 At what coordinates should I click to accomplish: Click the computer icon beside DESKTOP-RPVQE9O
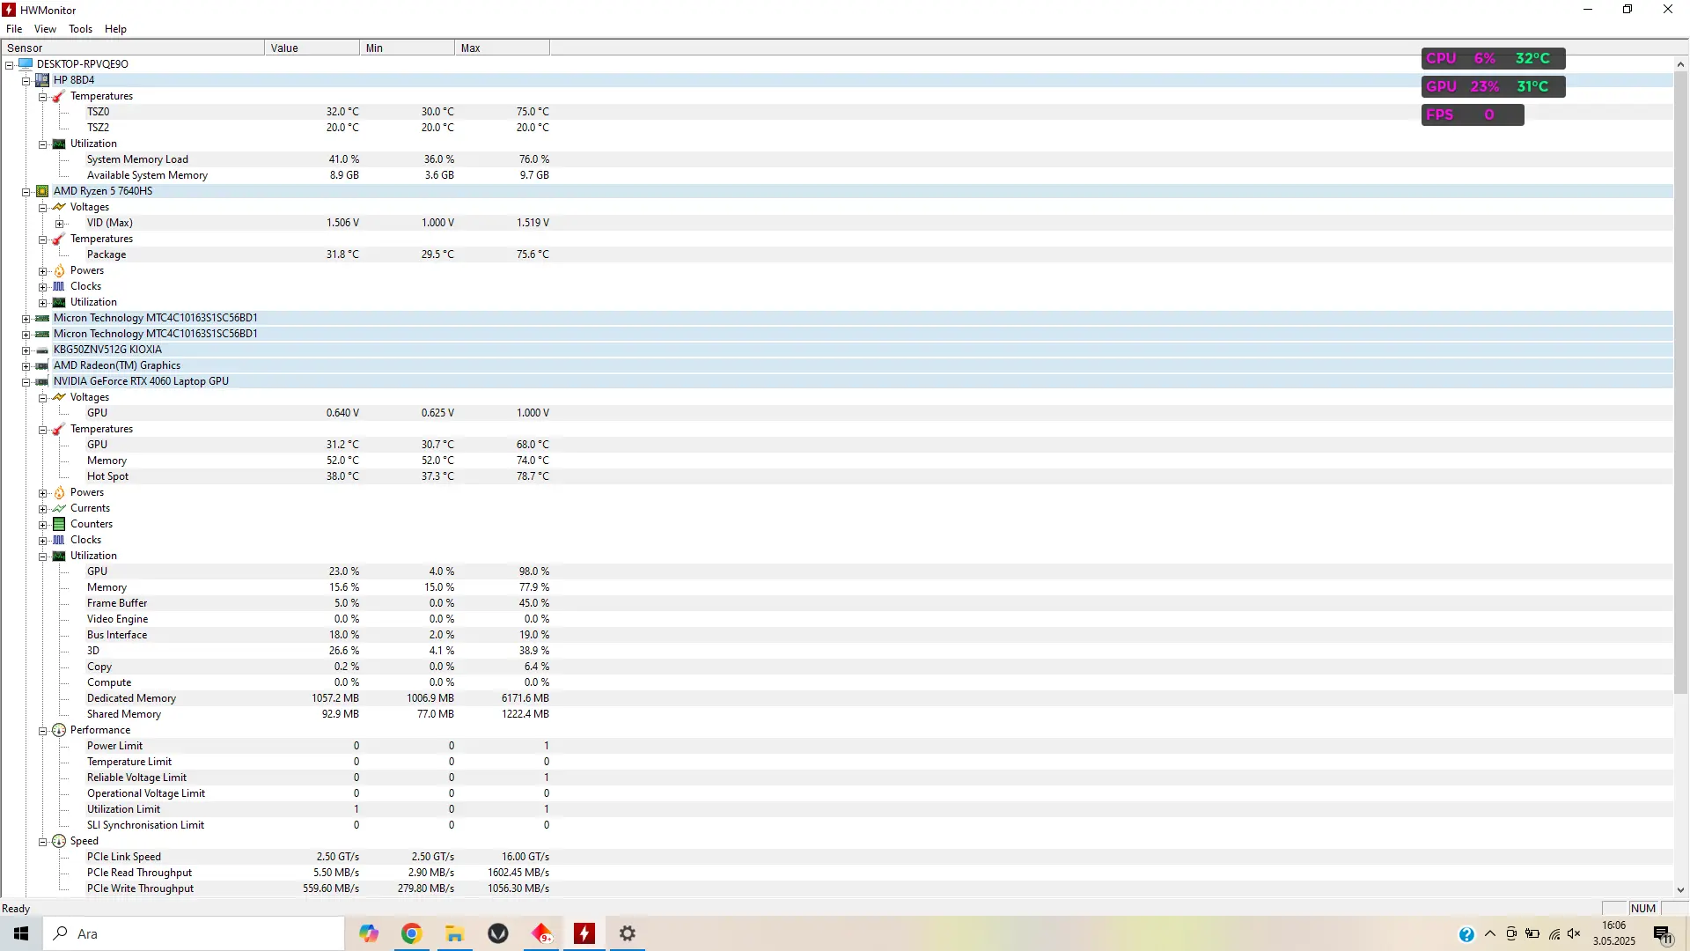point(26,64)
